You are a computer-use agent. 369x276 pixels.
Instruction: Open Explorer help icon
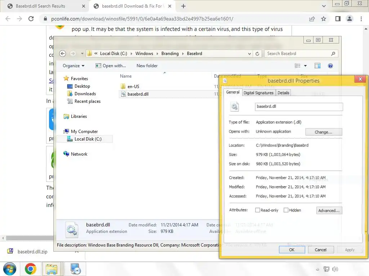point(330,66)
